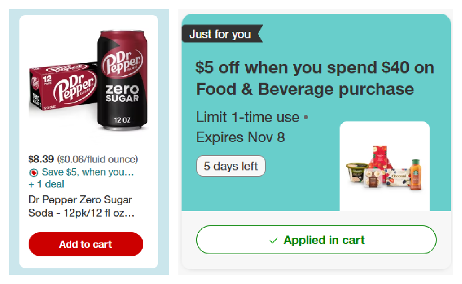
Task: Click the "Limit 1-time use" text
Action: click(x=248, y=117)
